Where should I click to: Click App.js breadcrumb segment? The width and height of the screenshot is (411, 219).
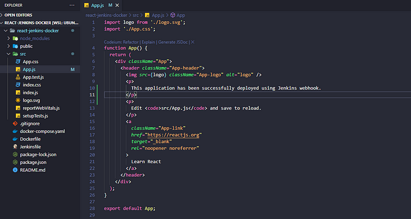(158, 15)
